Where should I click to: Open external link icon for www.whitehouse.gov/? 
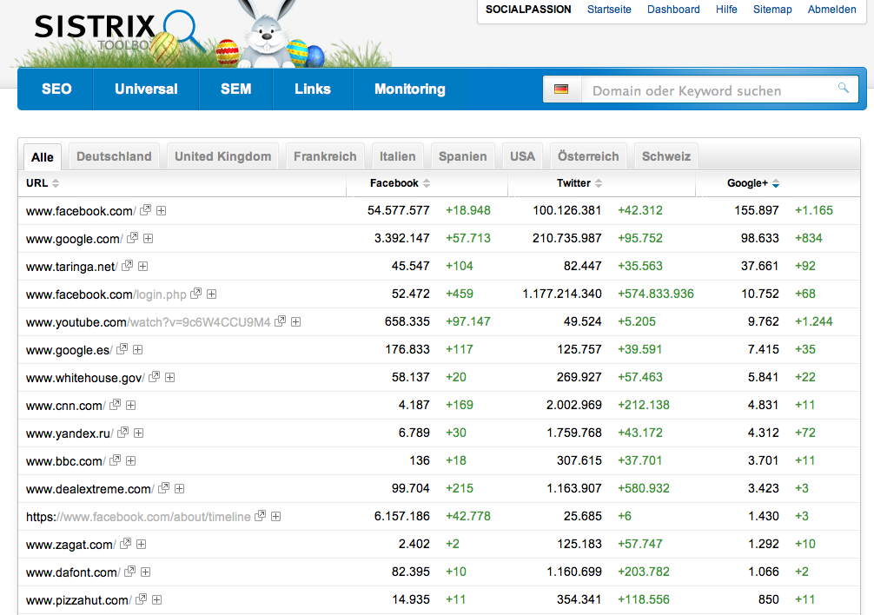coord(155,377)
